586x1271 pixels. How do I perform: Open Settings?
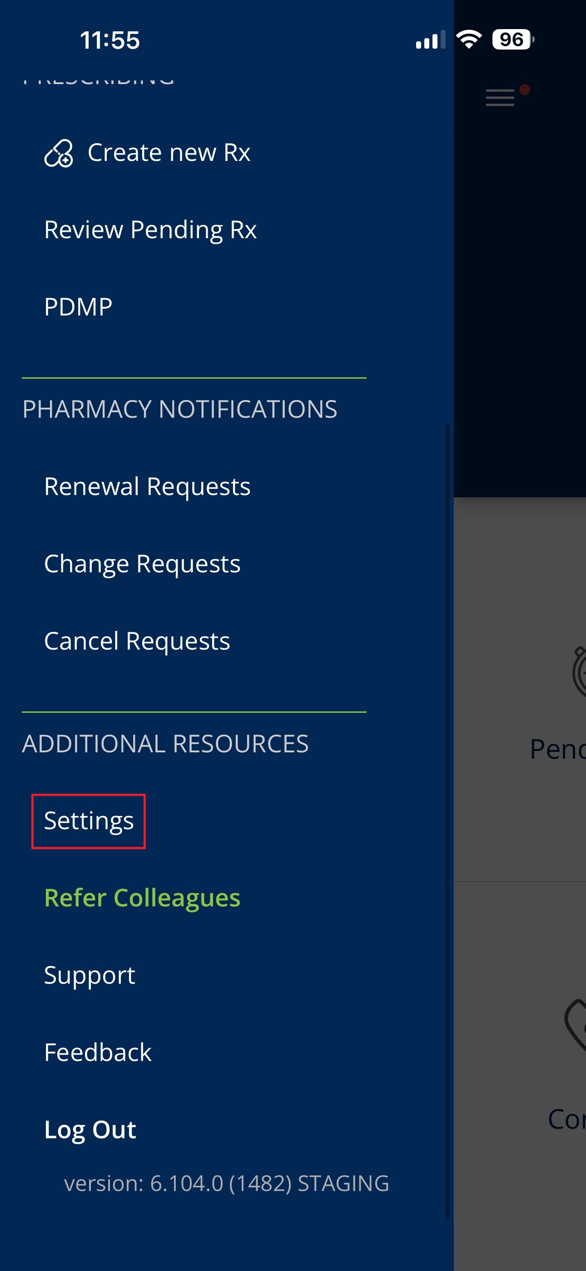pyautogui.click(x=89, y=821)
